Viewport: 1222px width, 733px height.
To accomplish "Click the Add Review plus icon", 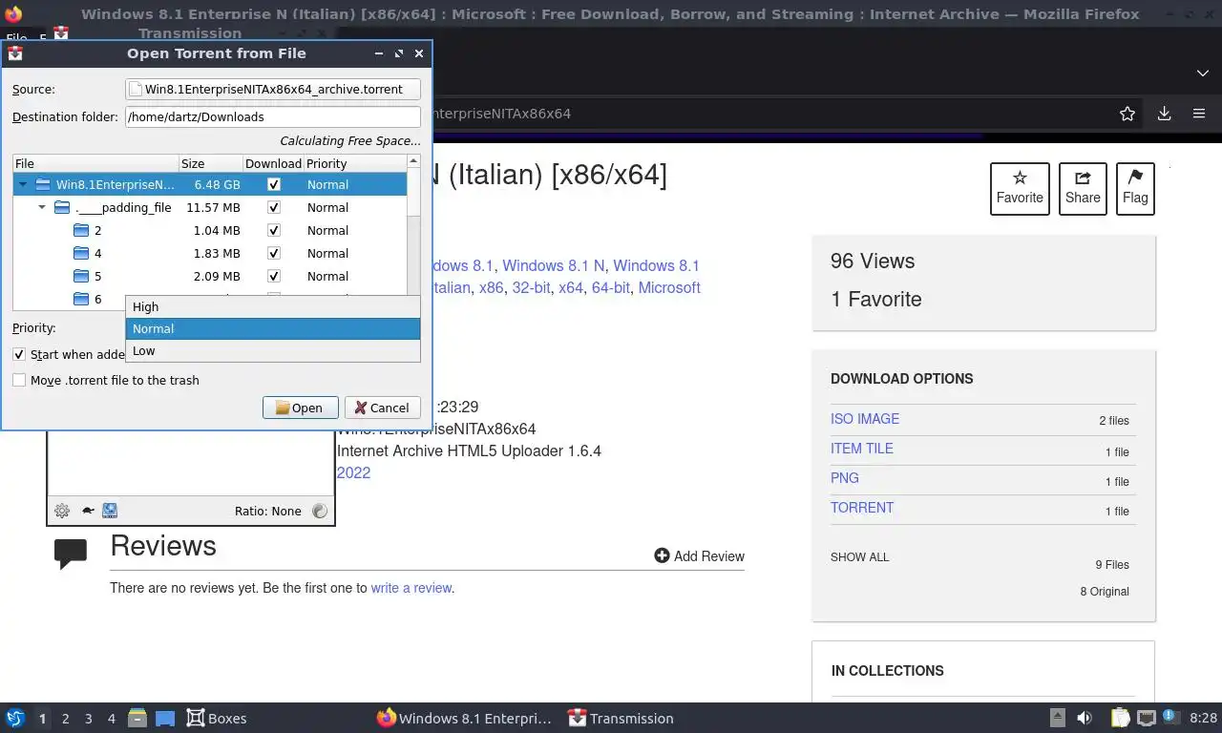I will 662,555.
